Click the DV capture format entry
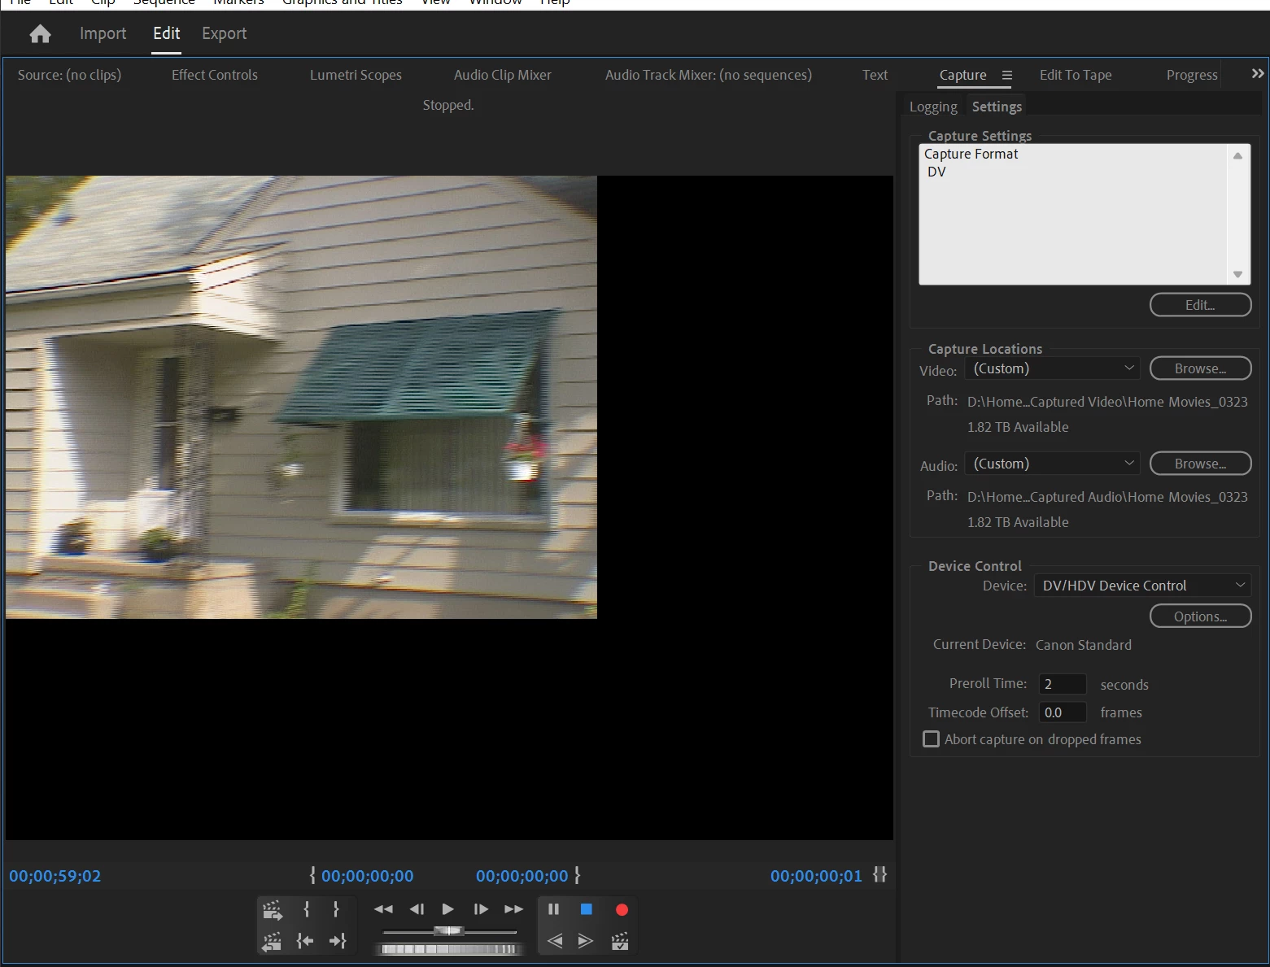 [936, 172]
